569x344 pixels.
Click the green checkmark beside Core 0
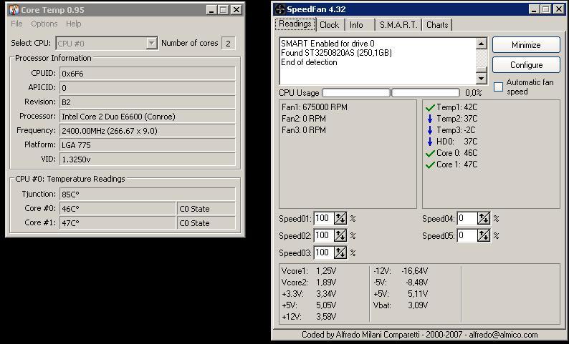pos(430,153)
